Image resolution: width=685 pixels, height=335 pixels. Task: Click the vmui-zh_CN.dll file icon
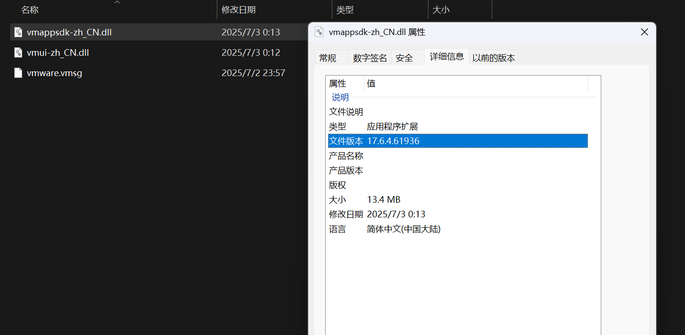[x=18, y=52]
